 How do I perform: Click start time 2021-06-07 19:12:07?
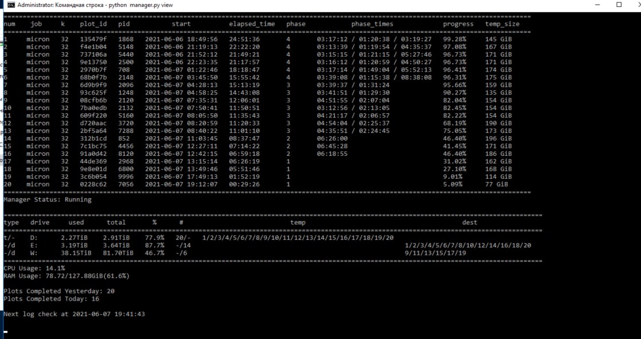click(181, 184)
